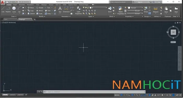Screen dimensions: 183x98
Task: Expand the Modify panel
Action: 42,16
